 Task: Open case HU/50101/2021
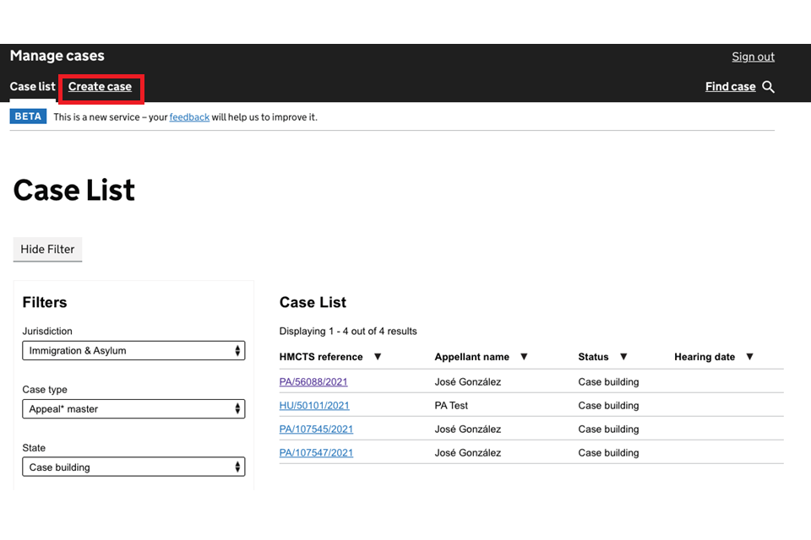[313, 406]
